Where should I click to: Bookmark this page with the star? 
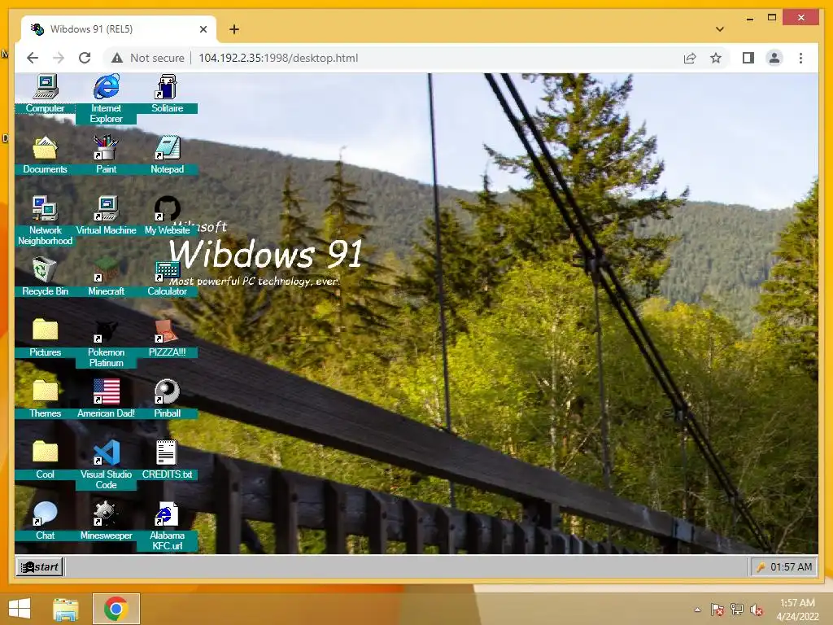click(716, 58)
